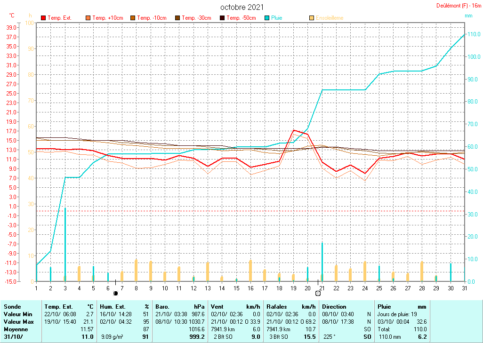Viewport: 483px width, 343px height.
Task: Click the Temp. -50cm legend swatch
Action: [x=222, y=18]
